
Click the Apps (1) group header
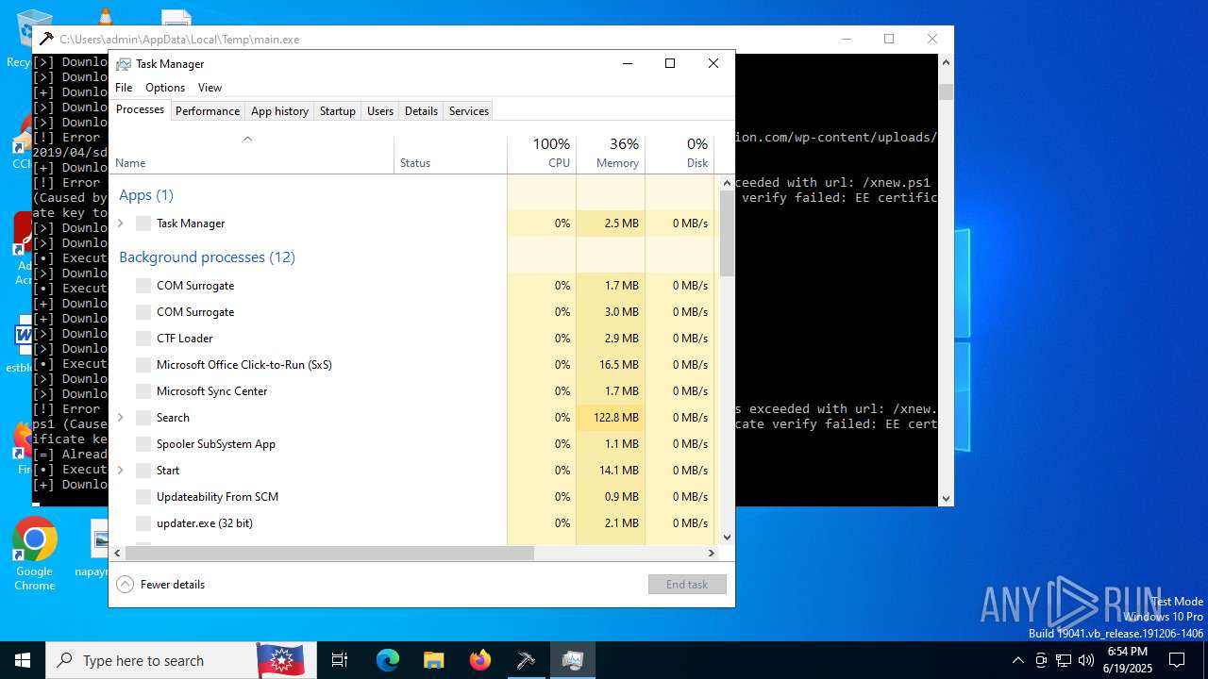point(146,195)
